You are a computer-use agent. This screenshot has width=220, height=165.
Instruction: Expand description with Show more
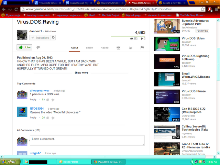coord(81,73)
